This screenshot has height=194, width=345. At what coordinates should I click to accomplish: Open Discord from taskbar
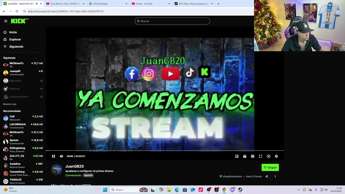point(232,190)
